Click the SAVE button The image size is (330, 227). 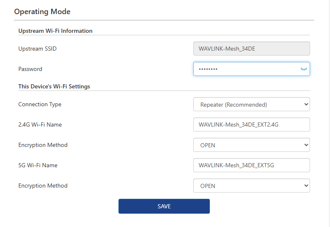[164, 206]
